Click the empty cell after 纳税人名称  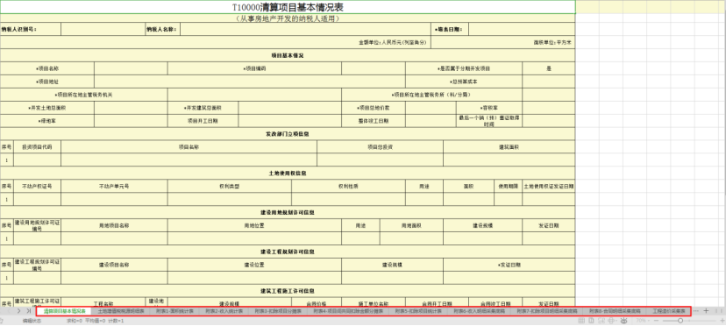click(305, 29)
